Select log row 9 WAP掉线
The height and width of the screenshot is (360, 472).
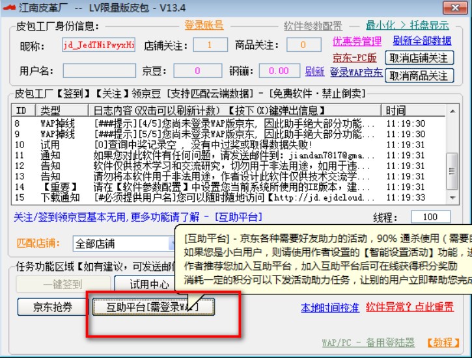click(x=228, y=134)
